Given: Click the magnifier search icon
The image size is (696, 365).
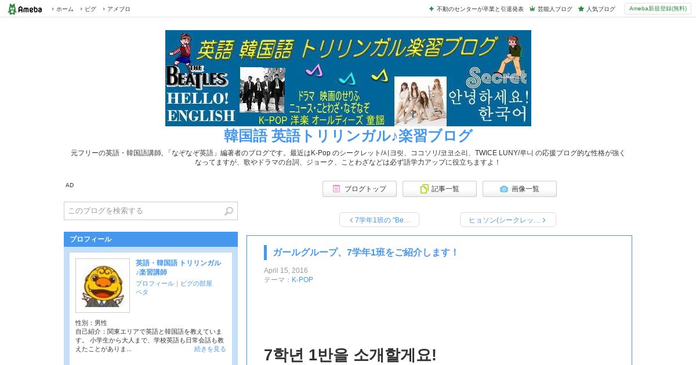Looking at the screenshot, I should (x=229, y=211).
